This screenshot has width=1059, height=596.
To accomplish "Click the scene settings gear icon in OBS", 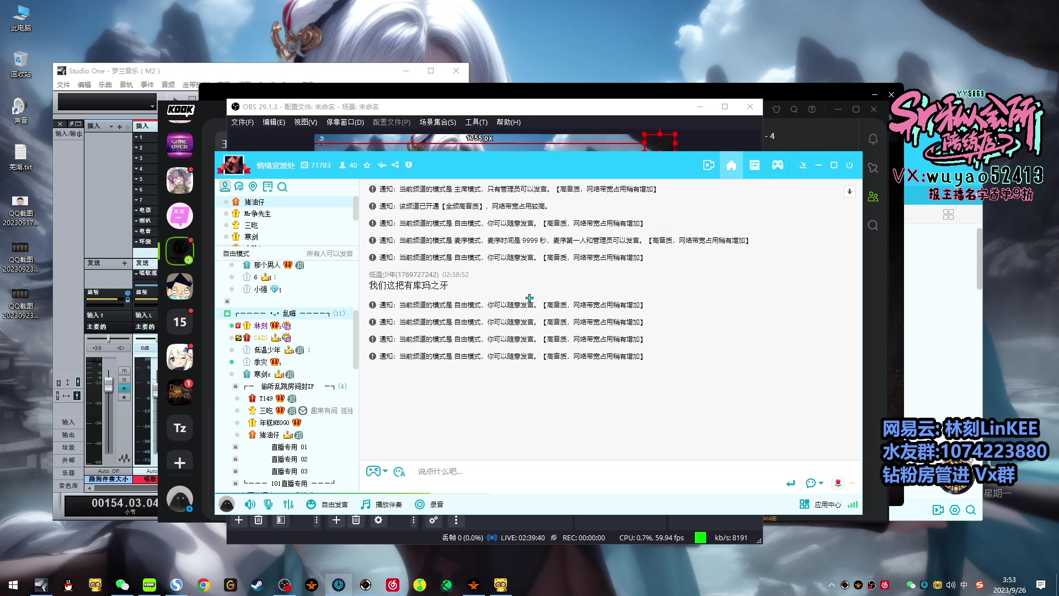I will click(378, 520).
